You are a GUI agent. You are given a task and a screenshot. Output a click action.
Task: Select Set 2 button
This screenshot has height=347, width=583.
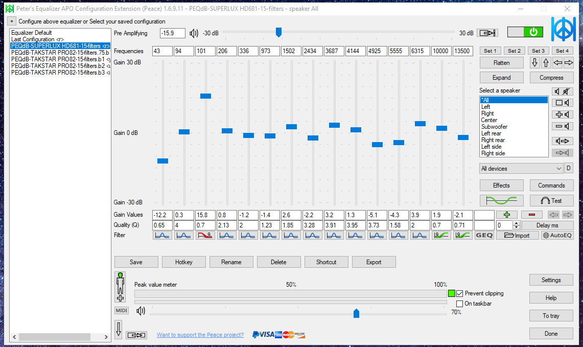pyautogui.click(x=514, y=51)
